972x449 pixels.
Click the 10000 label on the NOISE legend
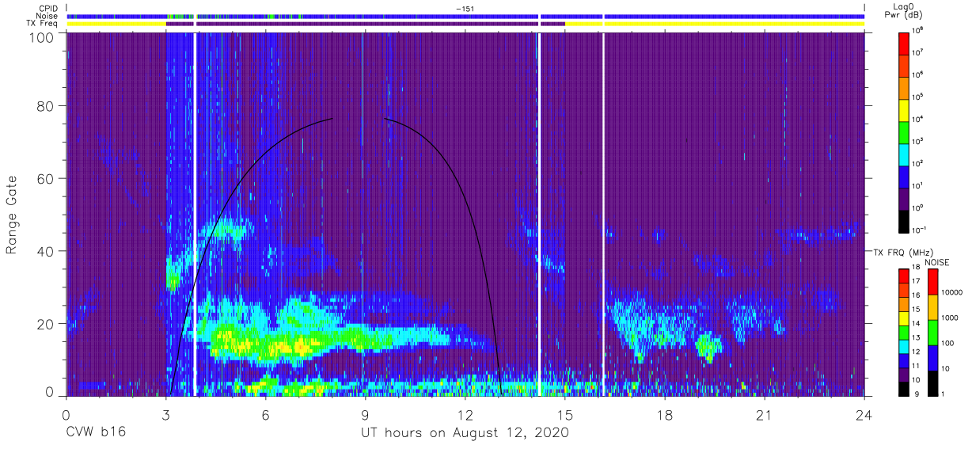tap(954, 293)
